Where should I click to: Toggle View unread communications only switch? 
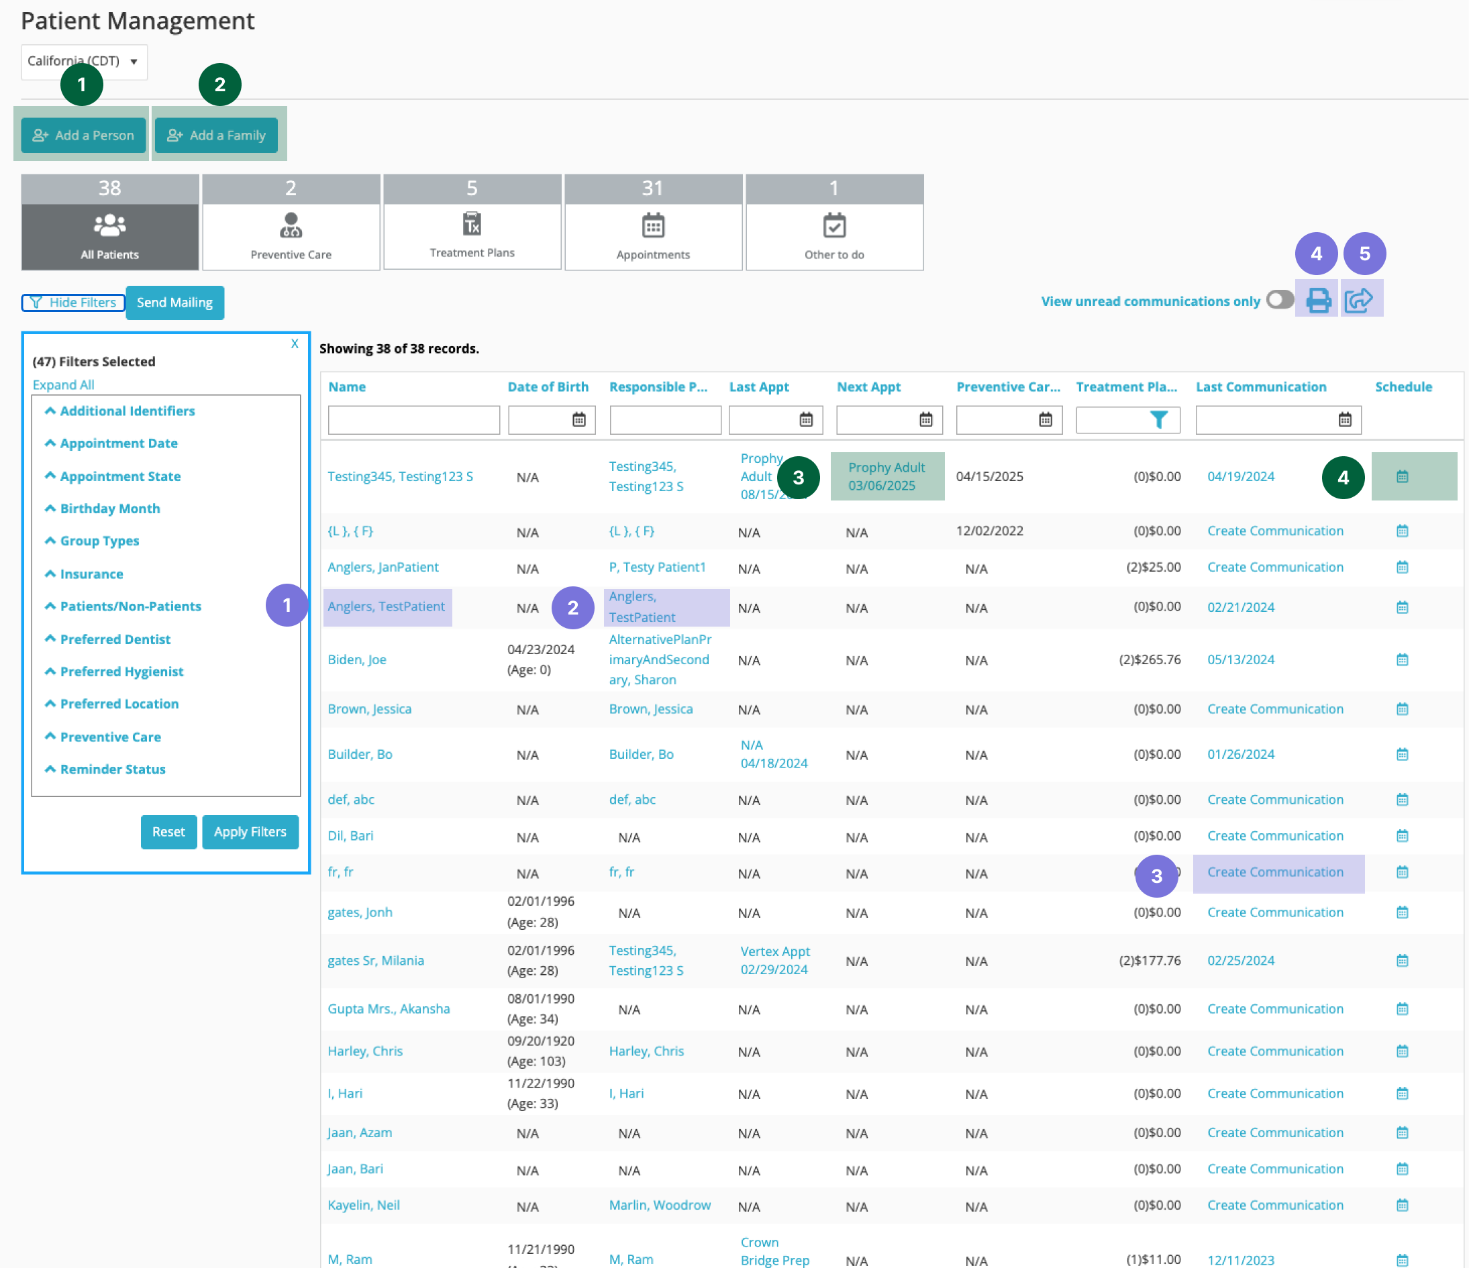1280,300
